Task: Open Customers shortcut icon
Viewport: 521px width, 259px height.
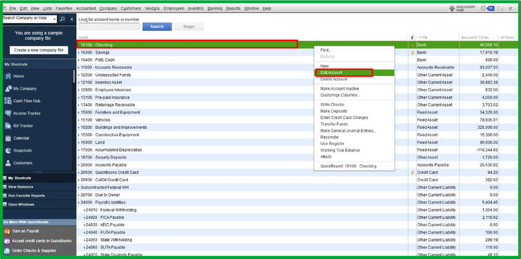Action: pos(8,163)
